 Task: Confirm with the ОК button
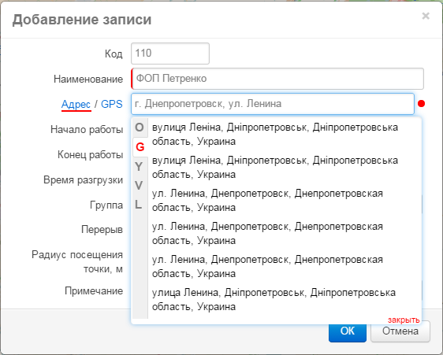pos(348,331)
